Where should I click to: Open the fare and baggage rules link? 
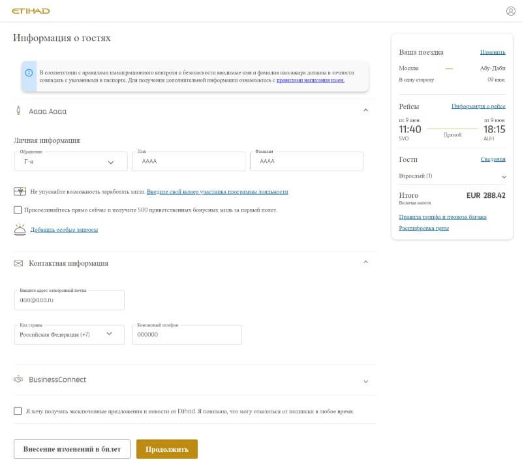pyautogui.click(x=443, y=217)
